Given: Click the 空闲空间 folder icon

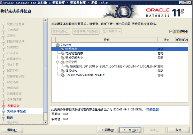Looking at the screenshot, I should 62,62.
